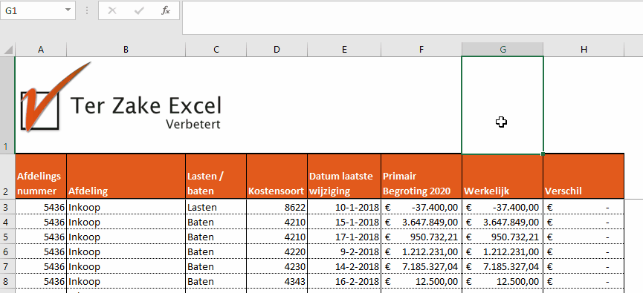Select row 3 header
643x293 pixels.
pos(7,207)
